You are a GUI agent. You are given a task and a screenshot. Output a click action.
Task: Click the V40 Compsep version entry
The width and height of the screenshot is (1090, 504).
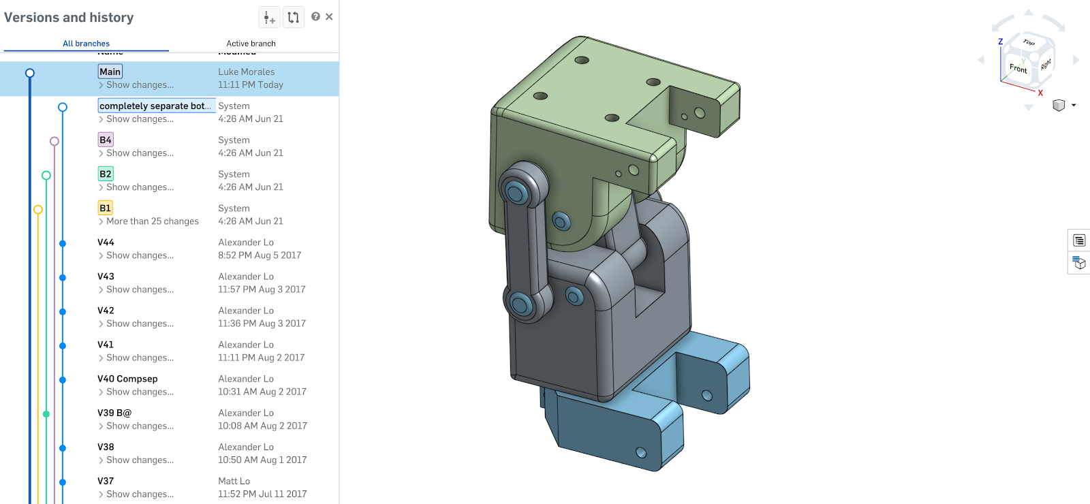[127, 379]
